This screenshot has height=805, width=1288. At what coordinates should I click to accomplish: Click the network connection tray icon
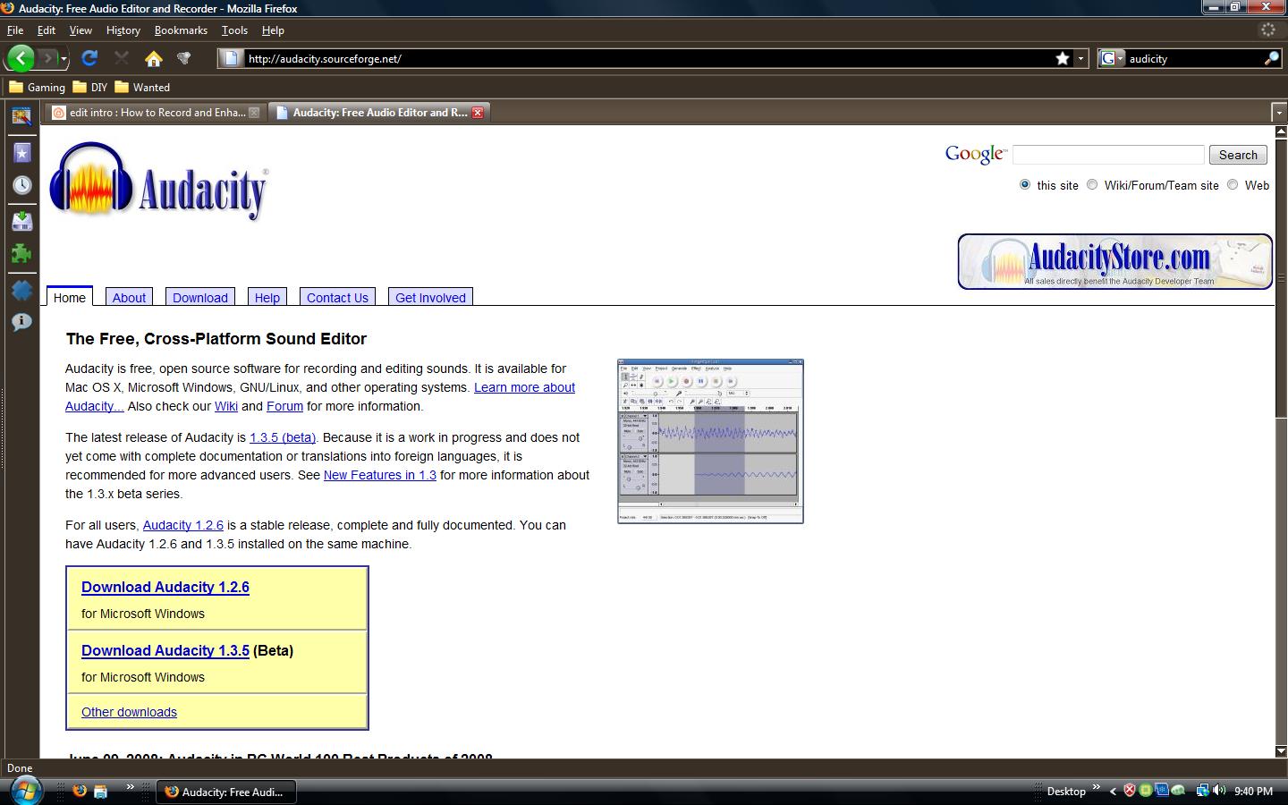coord(1202,791)
